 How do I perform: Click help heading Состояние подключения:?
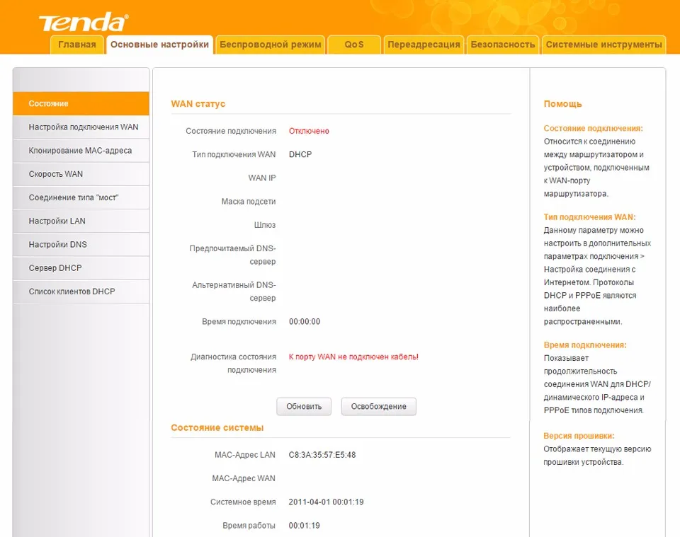tap(594, 129)
